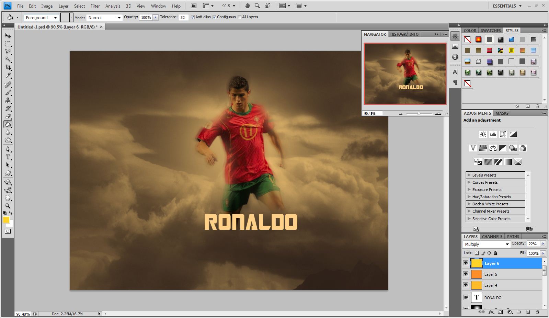Switch to the Channels tab
Viewport: 549px width, 318px height.
click(x=492, y=237)
